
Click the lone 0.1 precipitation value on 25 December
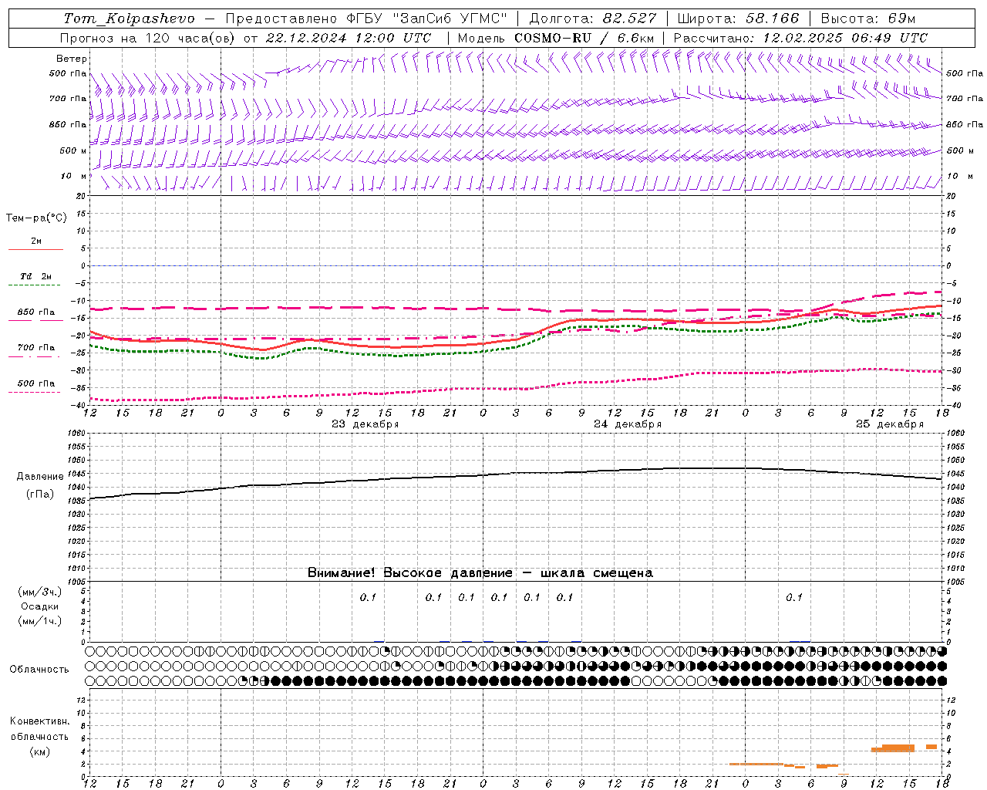click(794, 597)
